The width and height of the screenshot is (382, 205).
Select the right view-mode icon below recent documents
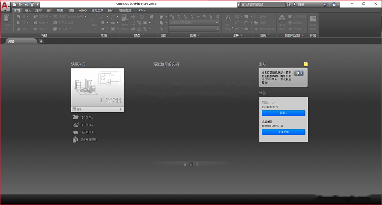point(197,165)
